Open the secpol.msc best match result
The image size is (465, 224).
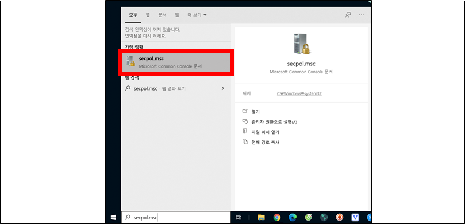tap(176, 62)
